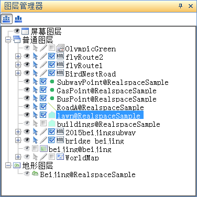Viewport: 197px width, 197px height.
Task: Click the first layer view toolbar icon
Action: (x=6, y=19)
